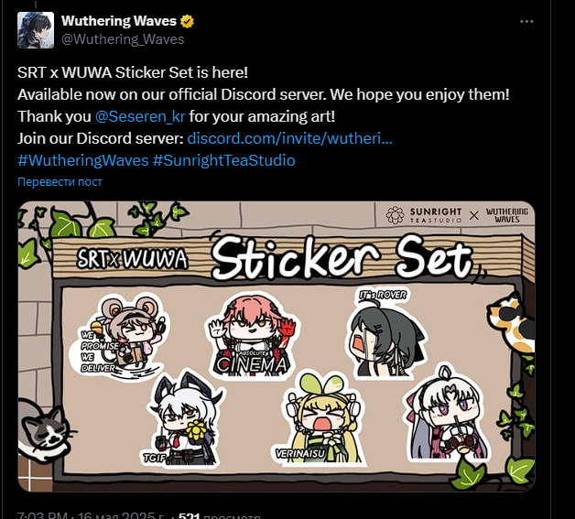Select the Absolute Cinema sticker

pos(253,335)
